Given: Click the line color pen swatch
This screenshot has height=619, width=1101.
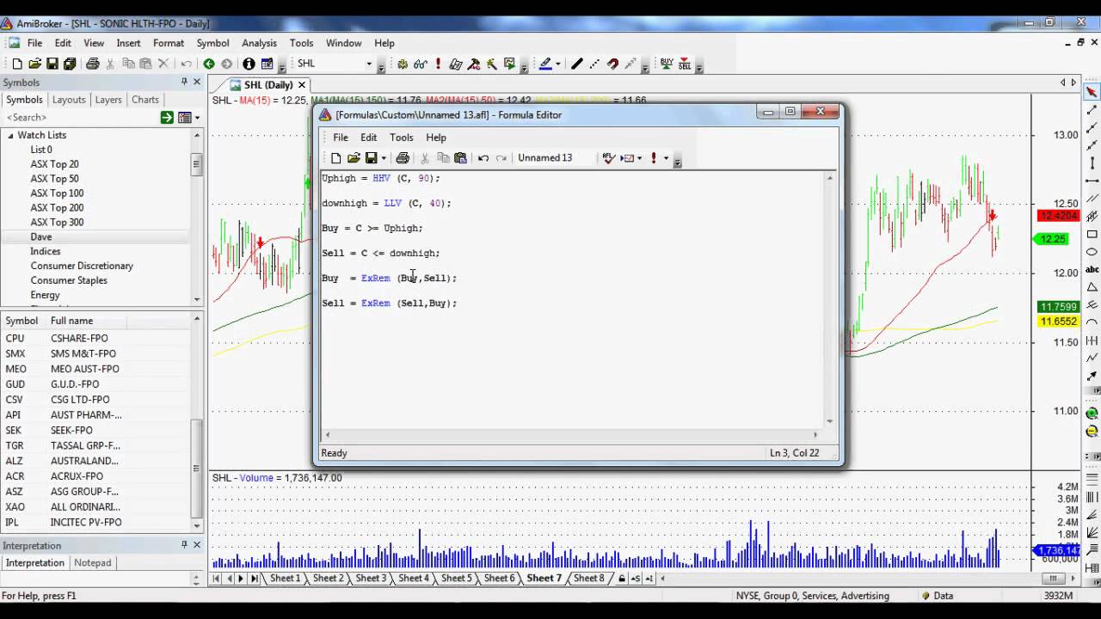Looking at the screenshot, I should point(545,64).
